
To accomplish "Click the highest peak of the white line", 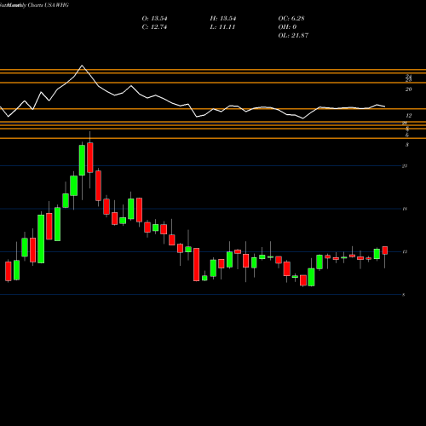I will pyautogui.click(x=82, y=66).
